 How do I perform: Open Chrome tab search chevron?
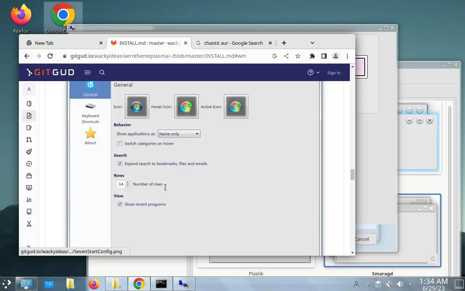(x=312, y=43)
